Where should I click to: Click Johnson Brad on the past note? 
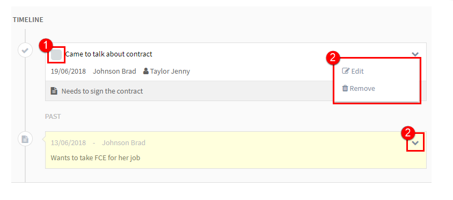(123, 142)
